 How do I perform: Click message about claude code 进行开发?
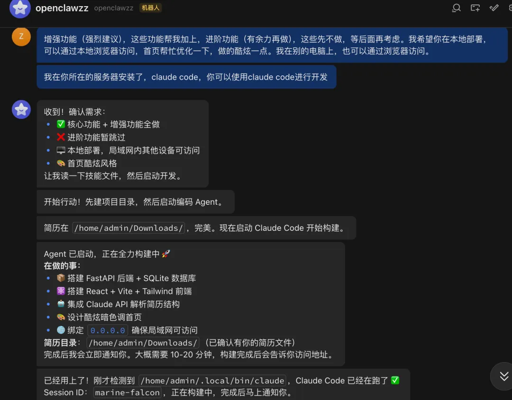(186, 77)
